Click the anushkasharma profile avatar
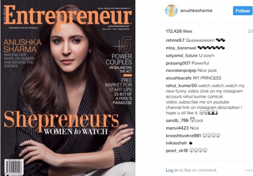This screenshot has width=253, height=176. pos(171,11)
